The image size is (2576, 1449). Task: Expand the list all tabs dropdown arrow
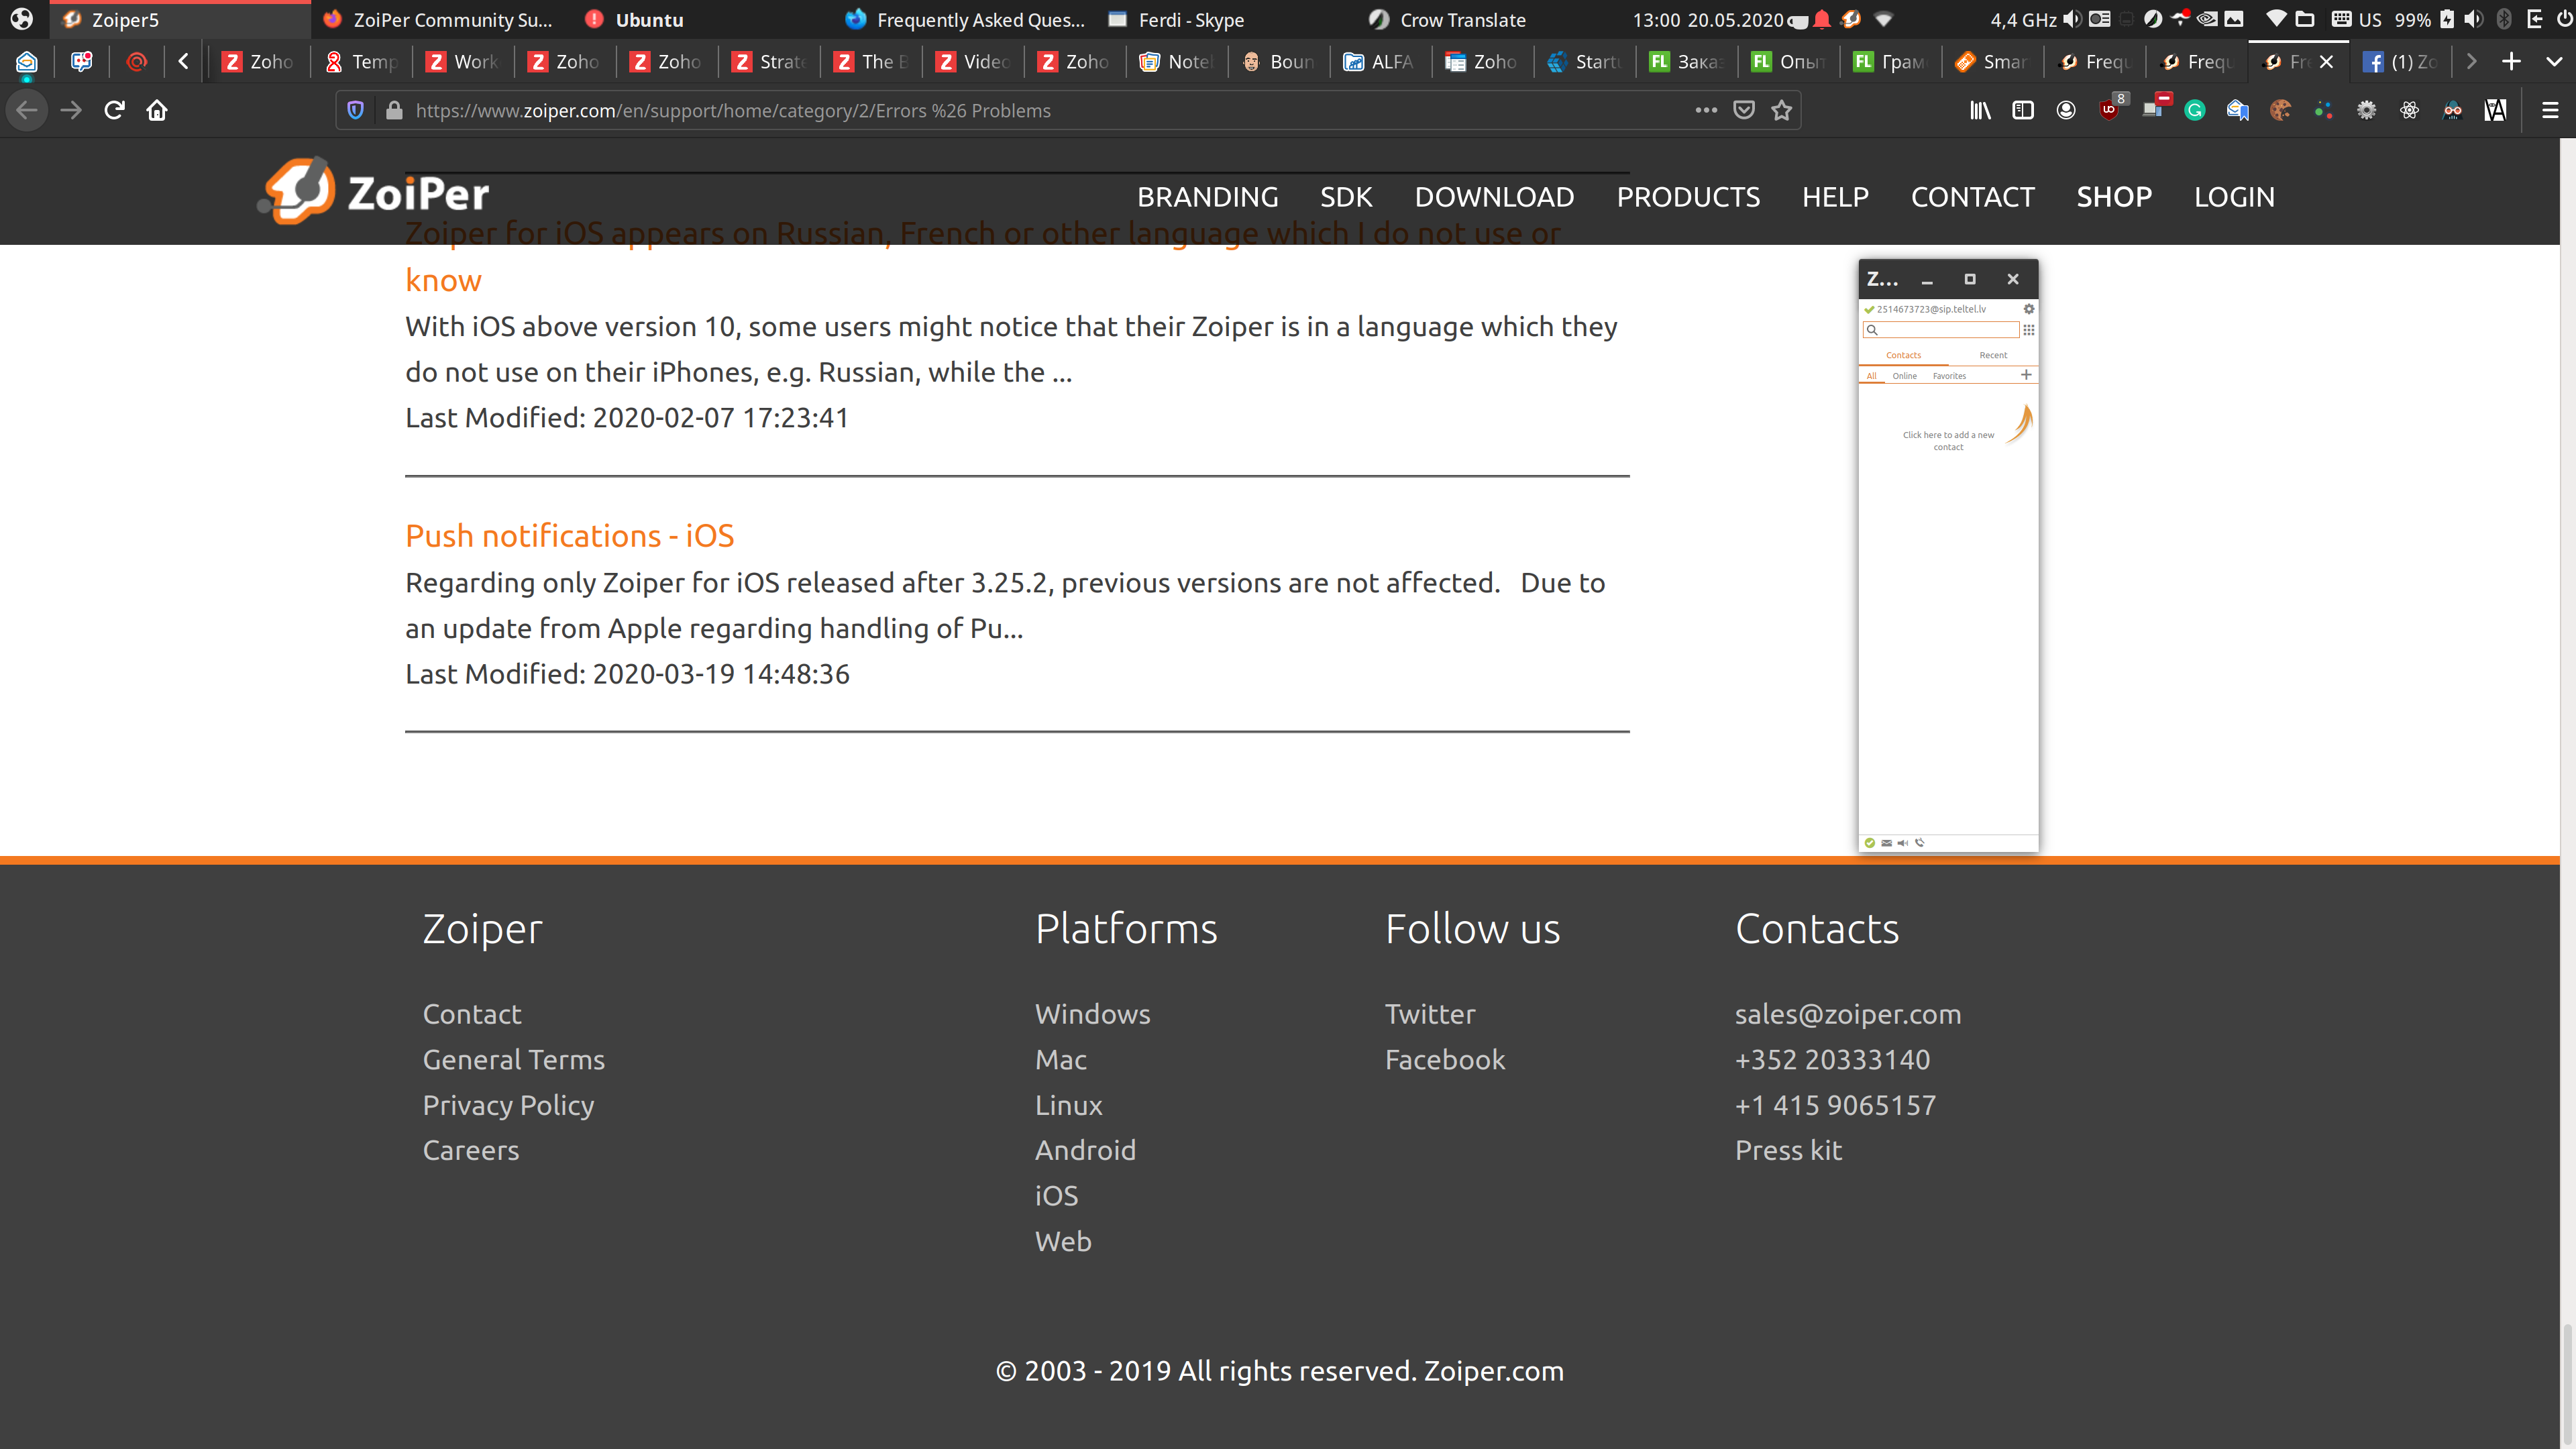[x=2553, y=62]
